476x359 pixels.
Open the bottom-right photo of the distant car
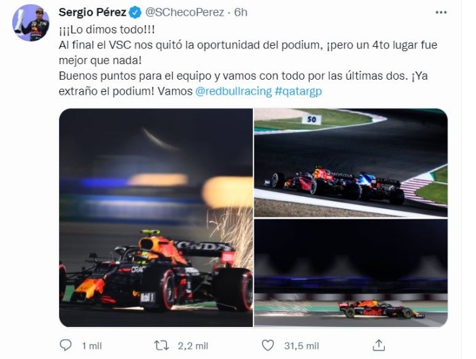point(351,273)
